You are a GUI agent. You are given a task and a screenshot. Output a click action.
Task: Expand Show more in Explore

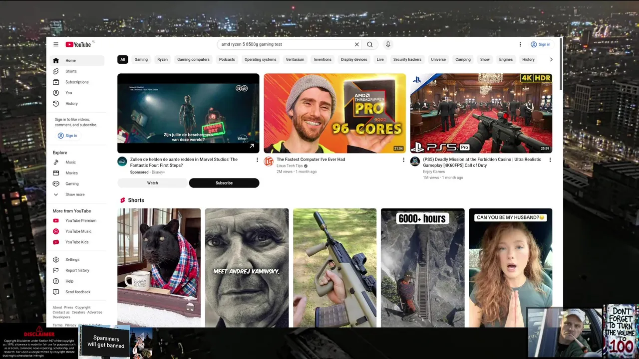coord(77,194)
